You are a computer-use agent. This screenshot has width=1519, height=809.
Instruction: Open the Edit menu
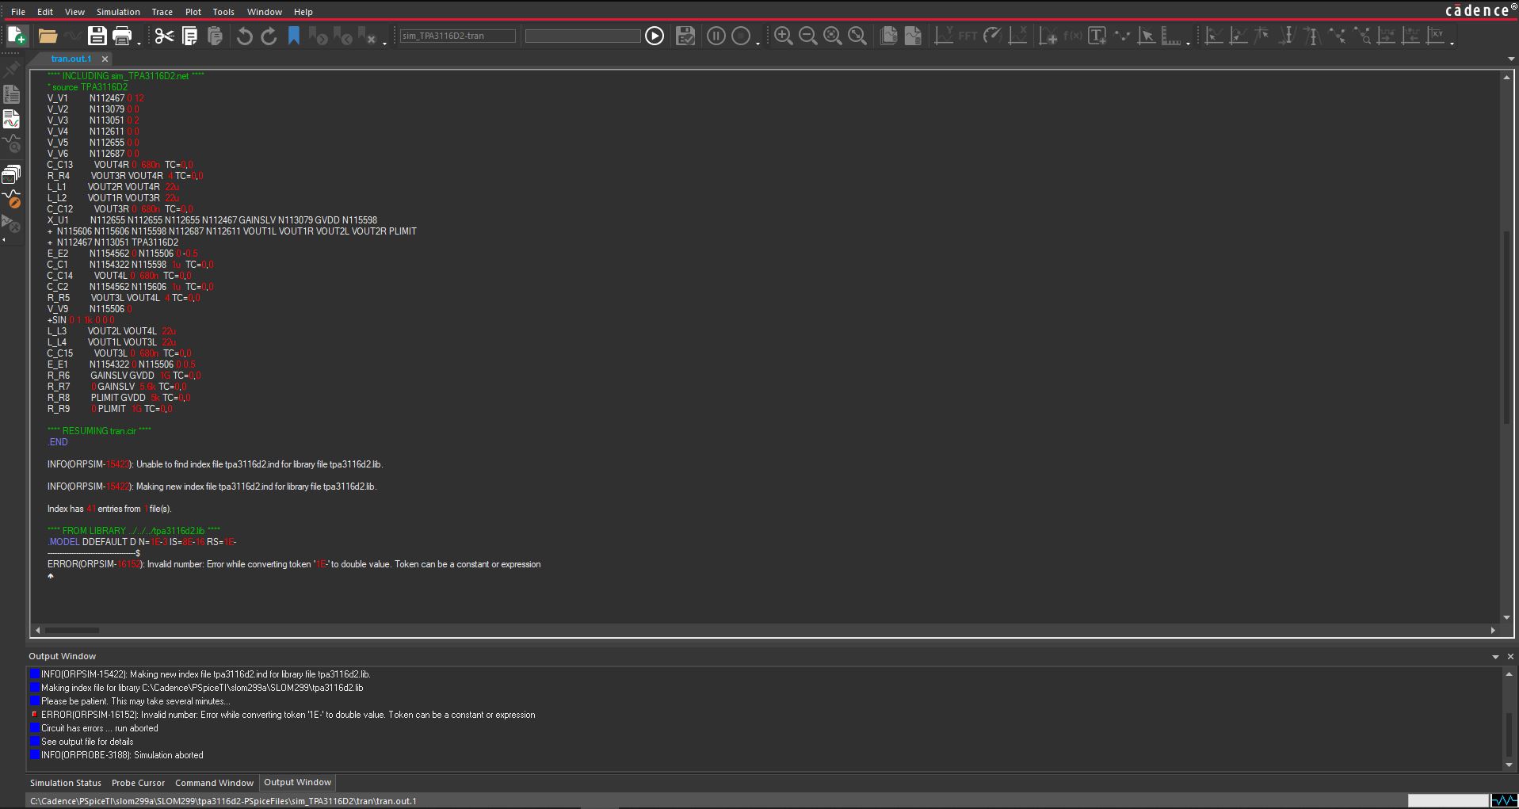45,12
